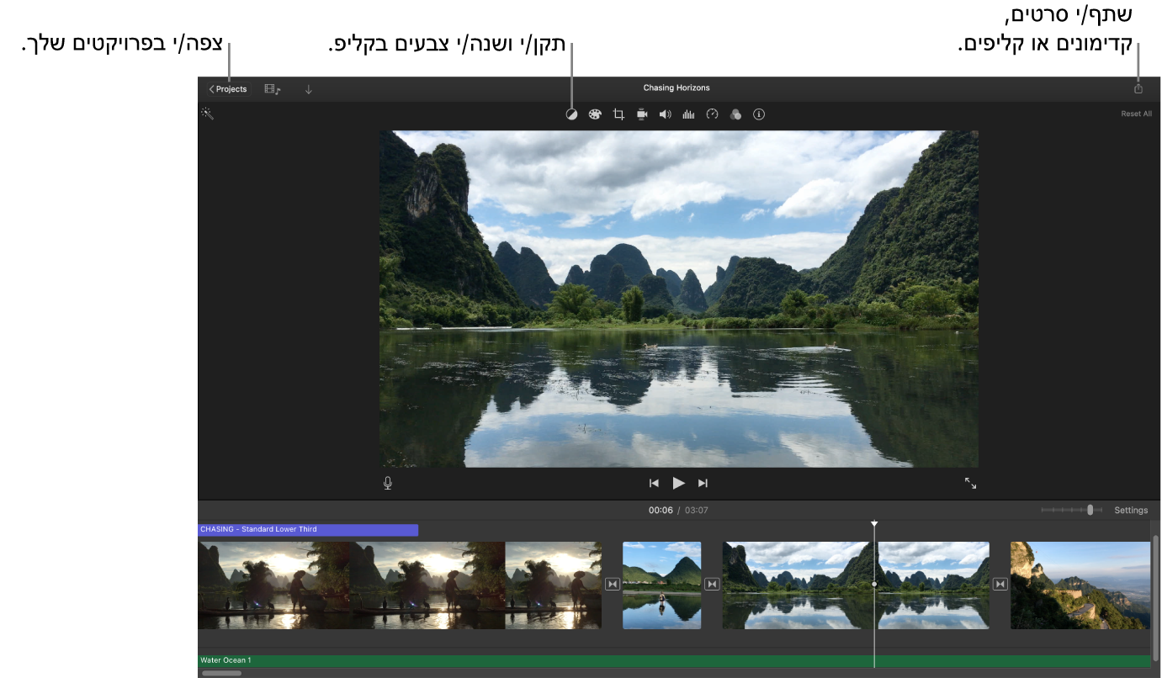Select the Cropping tool
Screen dimensions: 1162x678
point(618,114)
